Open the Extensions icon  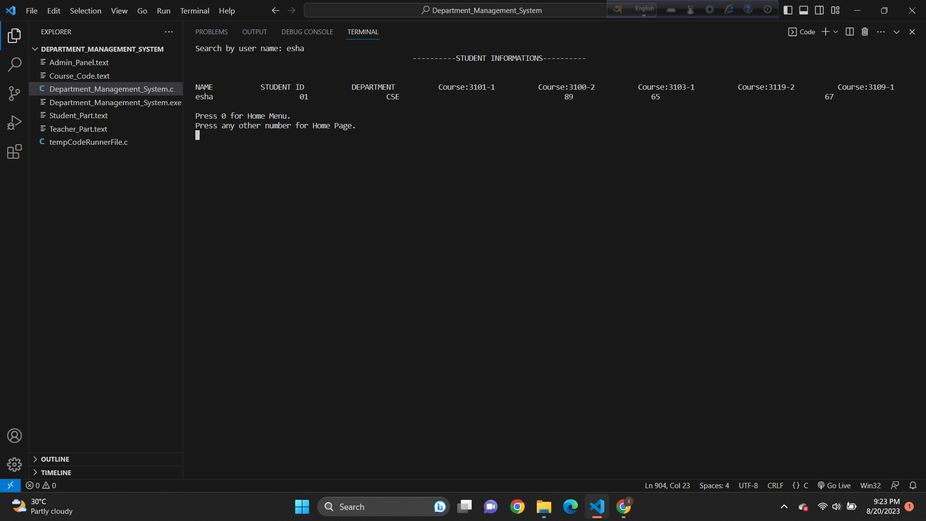pyautogui.click(x=14, y=151)
